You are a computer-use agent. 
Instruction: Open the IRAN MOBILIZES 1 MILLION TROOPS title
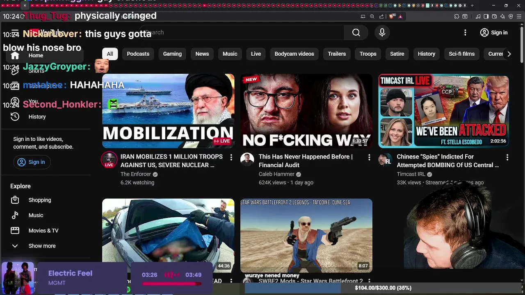(x=171, y=161)
